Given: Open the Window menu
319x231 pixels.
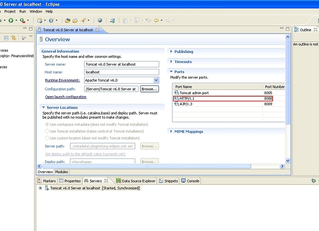Looking at the screenshot, I should [36, 12].
